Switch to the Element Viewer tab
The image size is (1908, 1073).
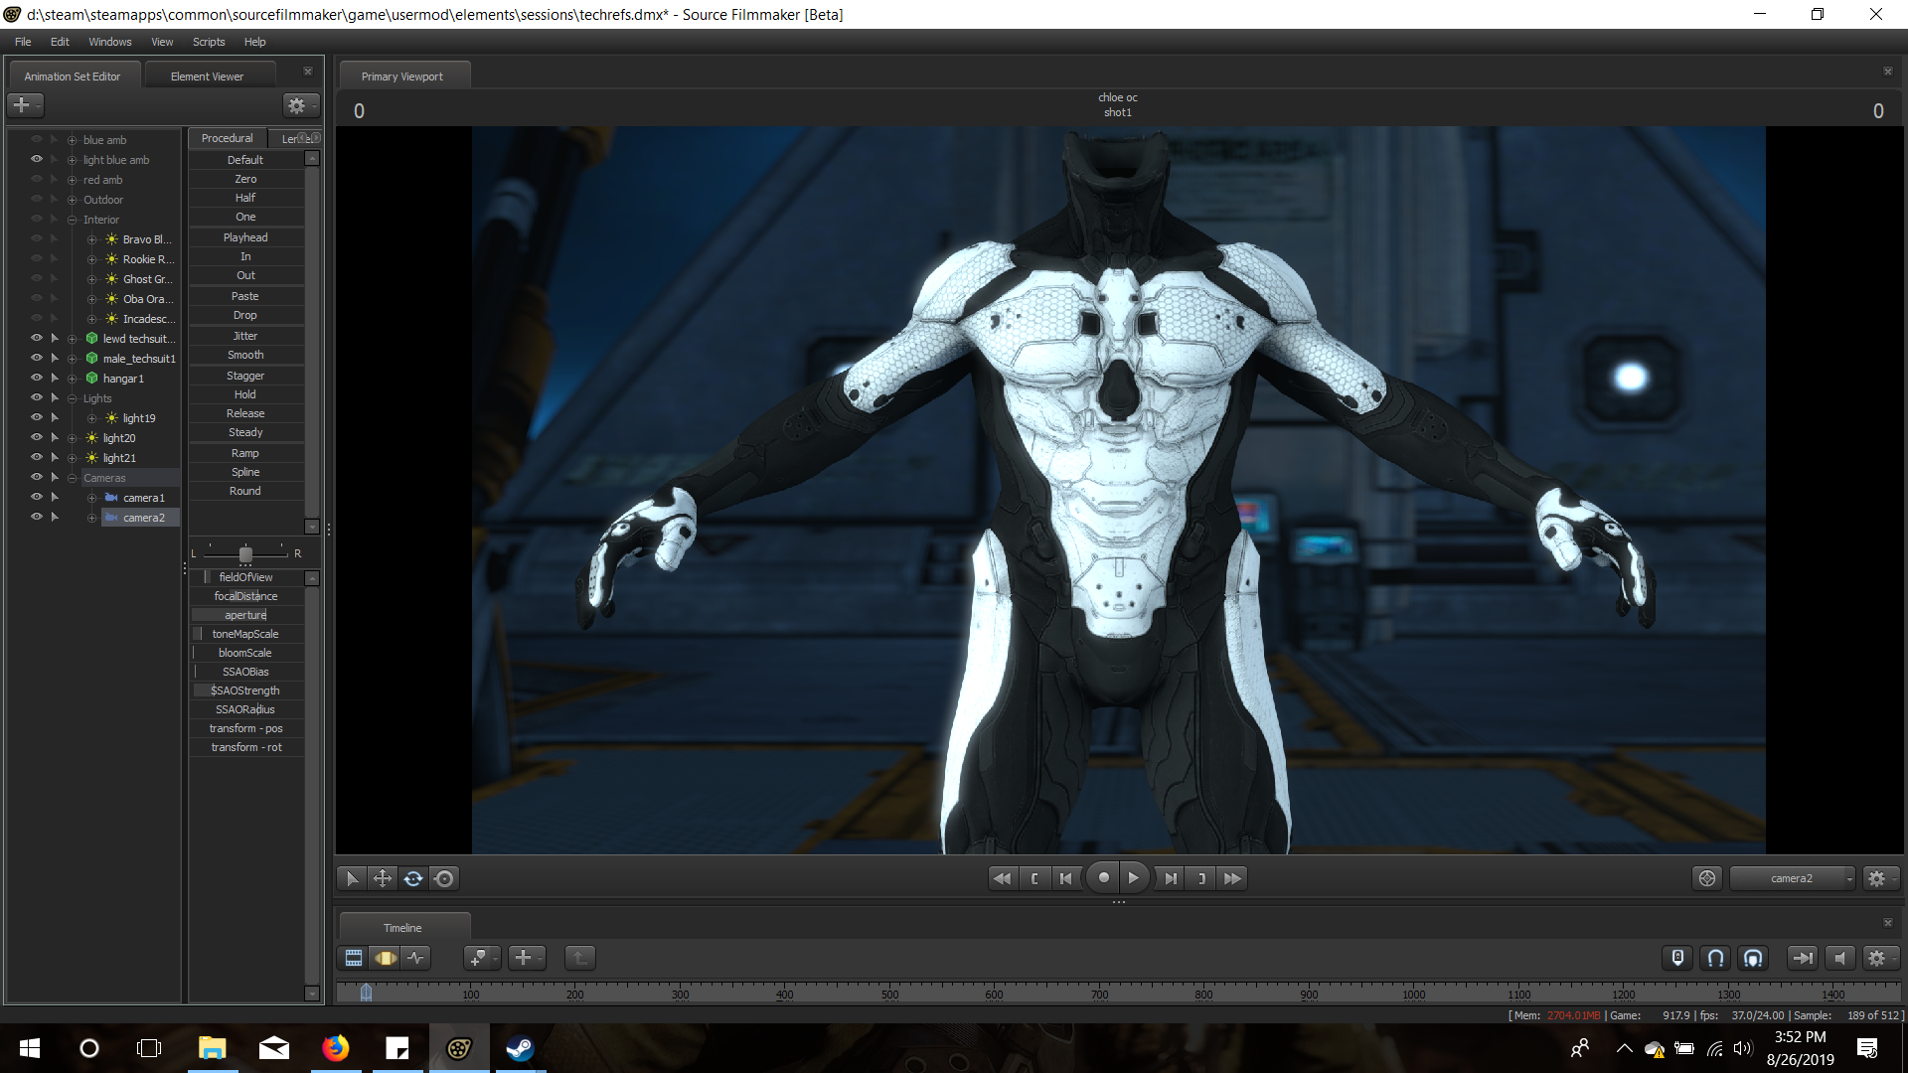click(207, 77)
